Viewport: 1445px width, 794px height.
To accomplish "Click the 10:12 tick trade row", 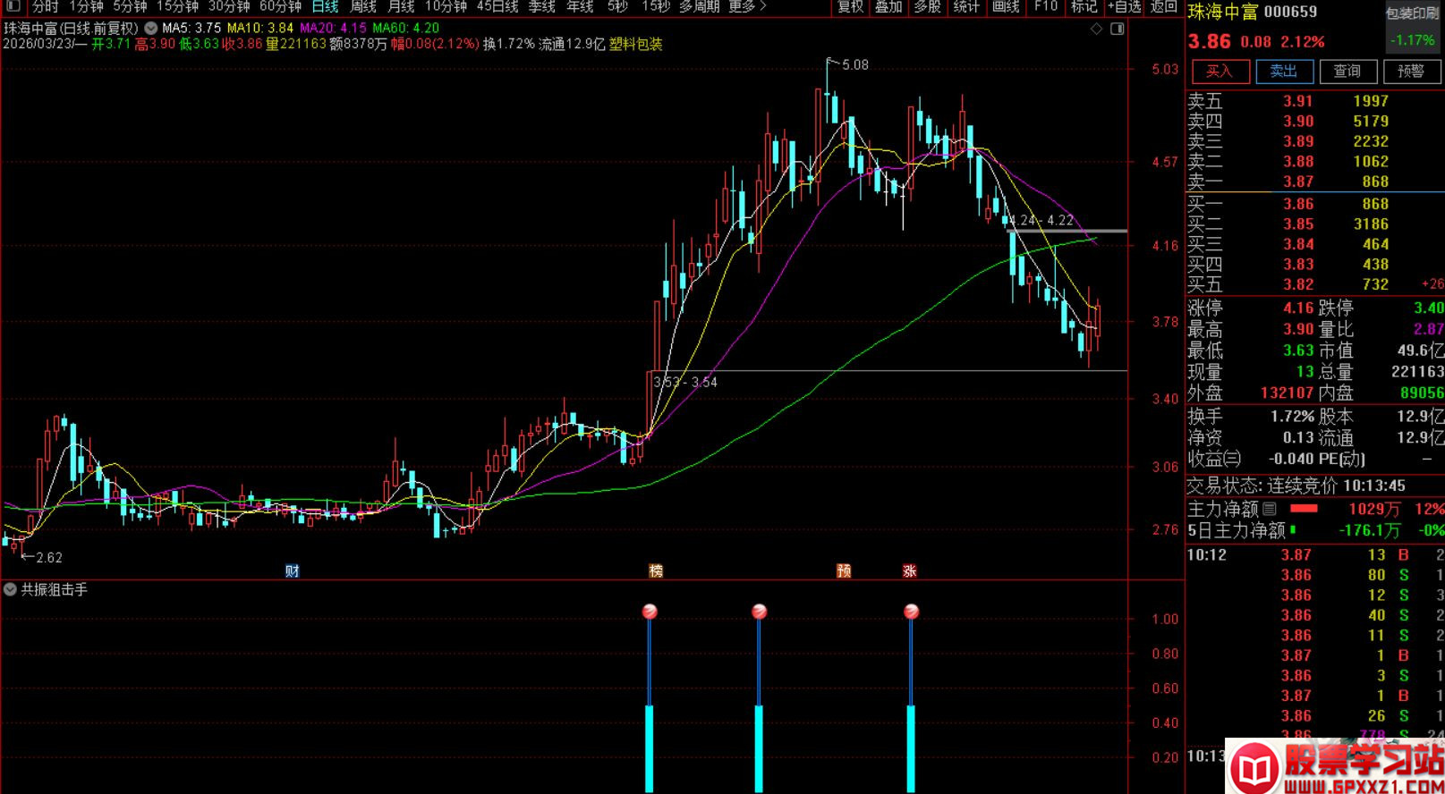I will (1315, 554).
